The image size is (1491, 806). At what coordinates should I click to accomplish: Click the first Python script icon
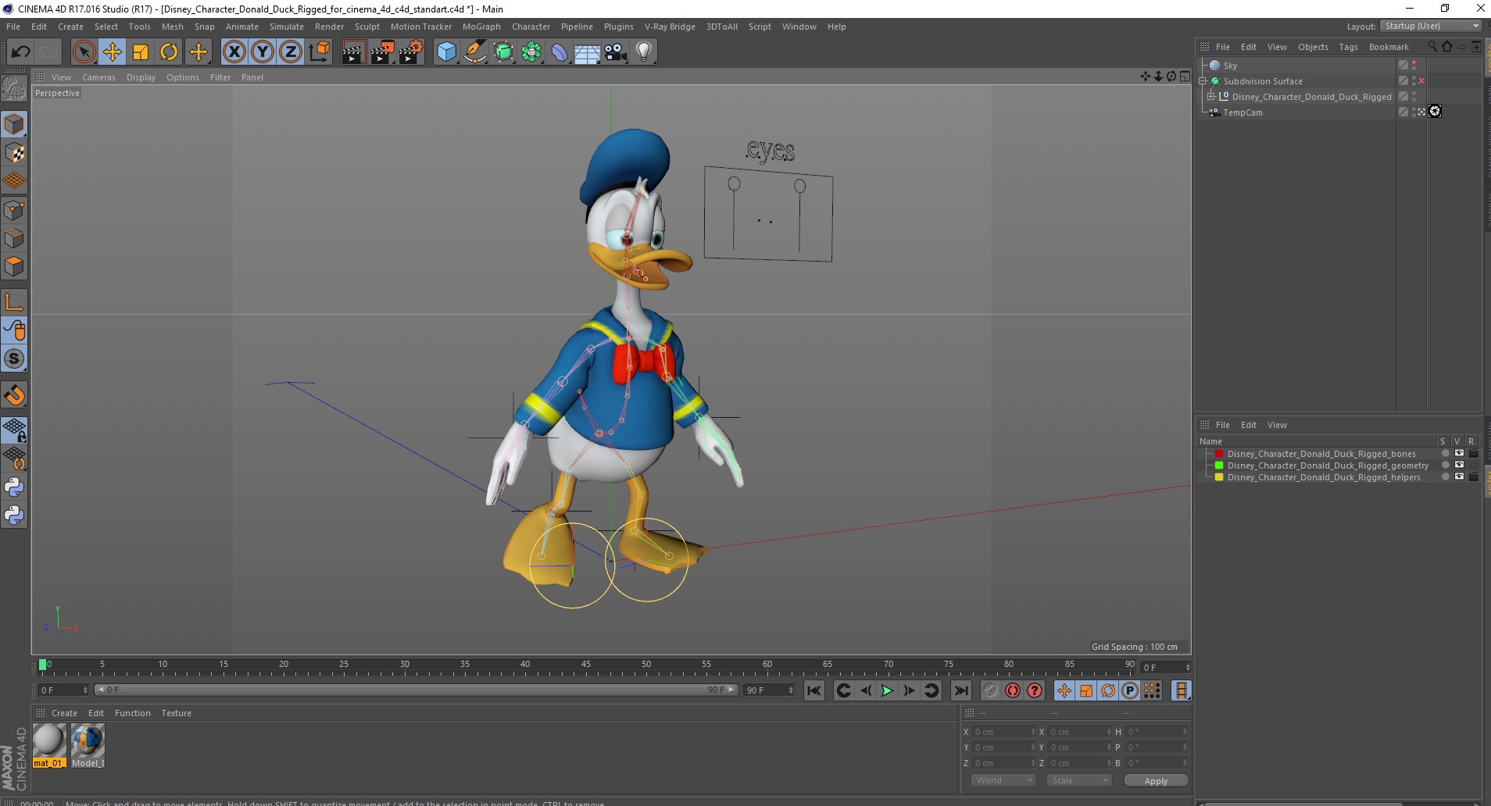pyautogui.click(x=14, y=487)
